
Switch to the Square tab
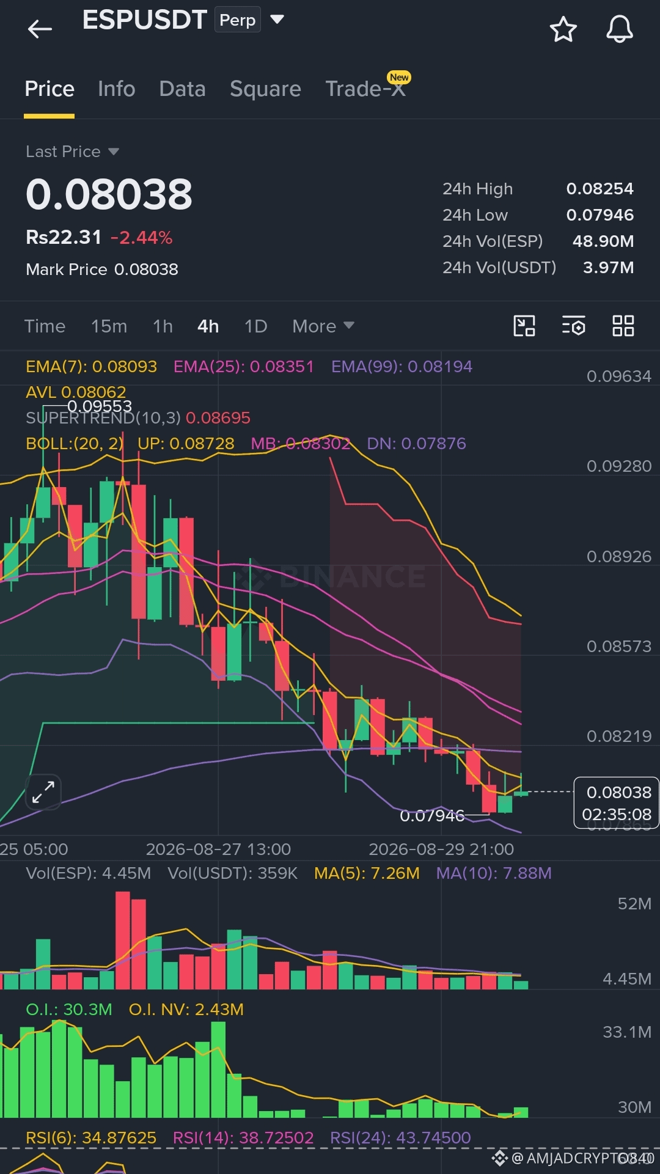[265, 89]
